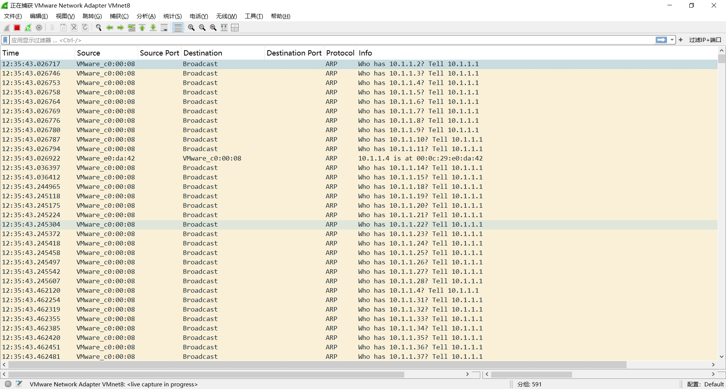This screenshot has width=726, height=389.
Task: Click the packet list horizontal scrollbar thumb
Action: (x=317, y=365)
